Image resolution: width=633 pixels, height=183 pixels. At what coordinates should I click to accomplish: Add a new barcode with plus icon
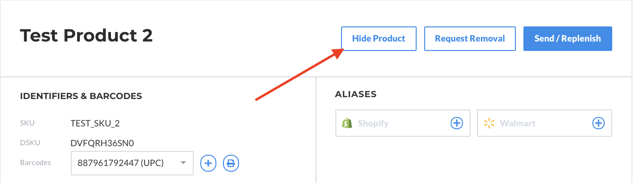click(x=208, y=163)
